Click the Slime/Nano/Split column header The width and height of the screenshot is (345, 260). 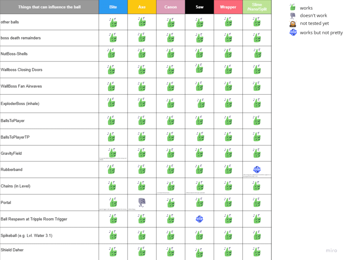click(257, 7)
